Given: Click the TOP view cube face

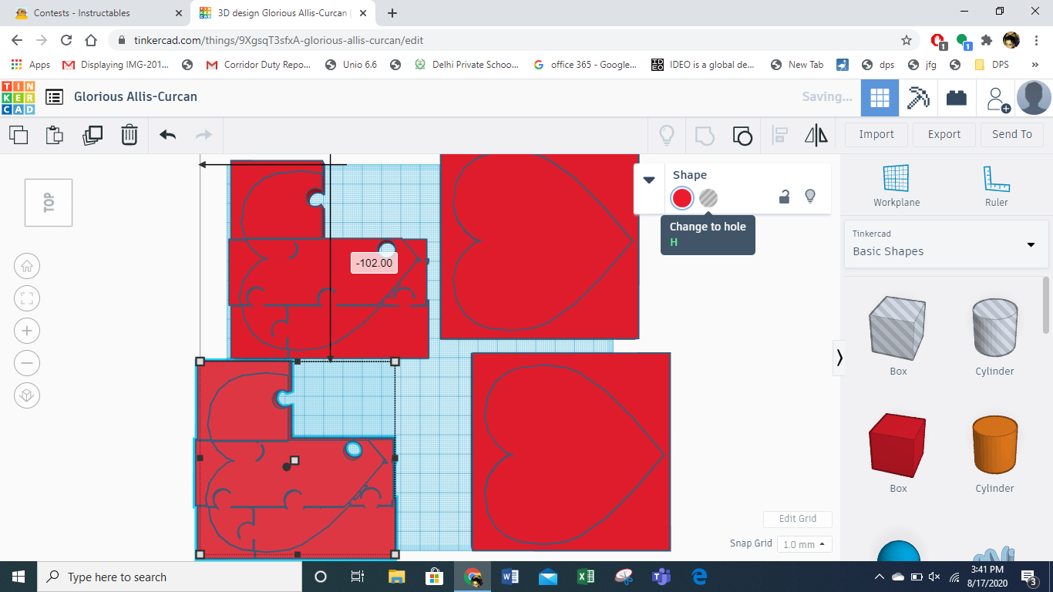Looking at the screenshot, I should (x=49, y=203).
